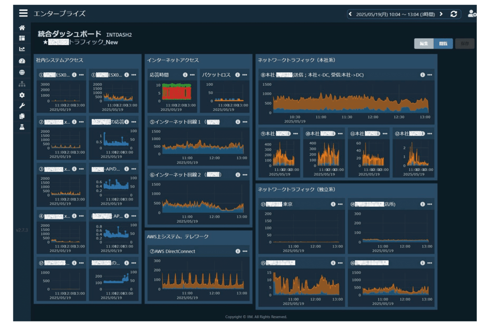This screenshot has height=326, width=490.
Task: Show info for ③ widget
Action: tap(74, 169)
